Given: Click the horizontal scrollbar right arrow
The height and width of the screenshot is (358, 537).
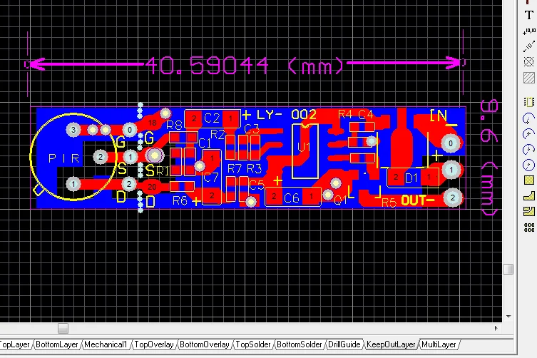Looking at the screenshot, I should [498, 329].
